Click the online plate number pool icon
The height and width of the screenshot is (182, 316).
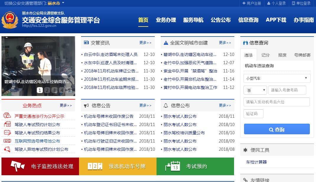[x=7, y=141]
